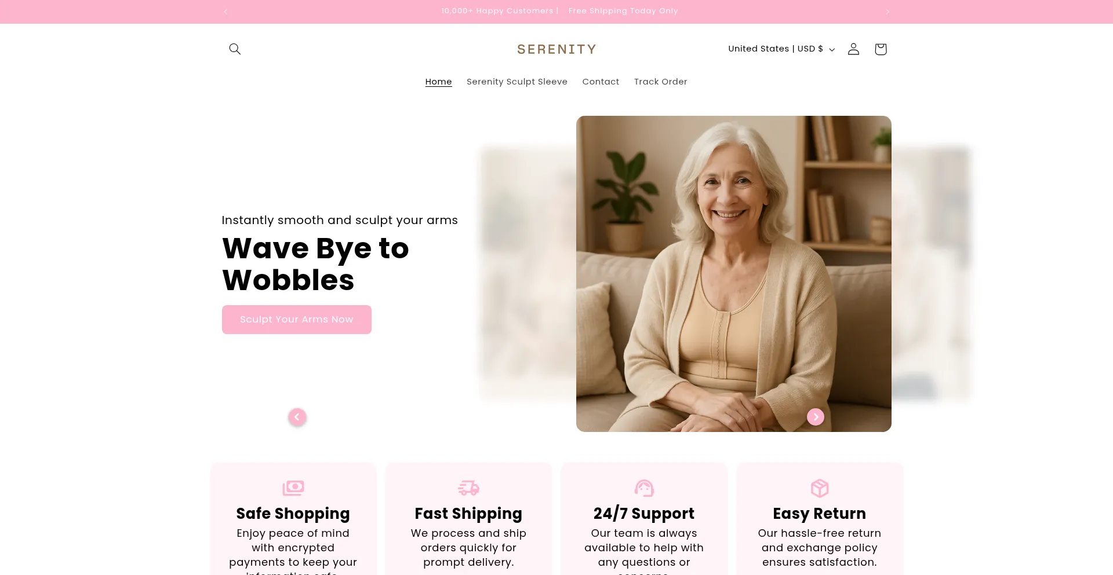Click the Easy Return box icon
Viewport: 1113px width, 575px height.
click(820, 488)
